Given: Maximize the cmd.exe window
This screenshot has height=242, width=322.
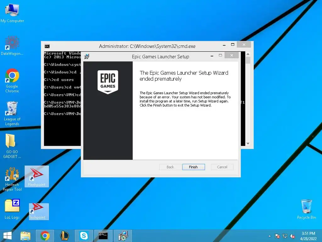Looking at the screenshot, I should (x=233, y=44).
